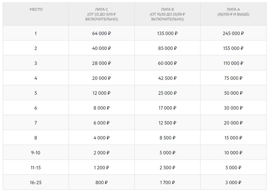This screenshot has width=270, height=193.
Task: Select the 4 000 ₽ cell
Action: [x=101, y=137]
